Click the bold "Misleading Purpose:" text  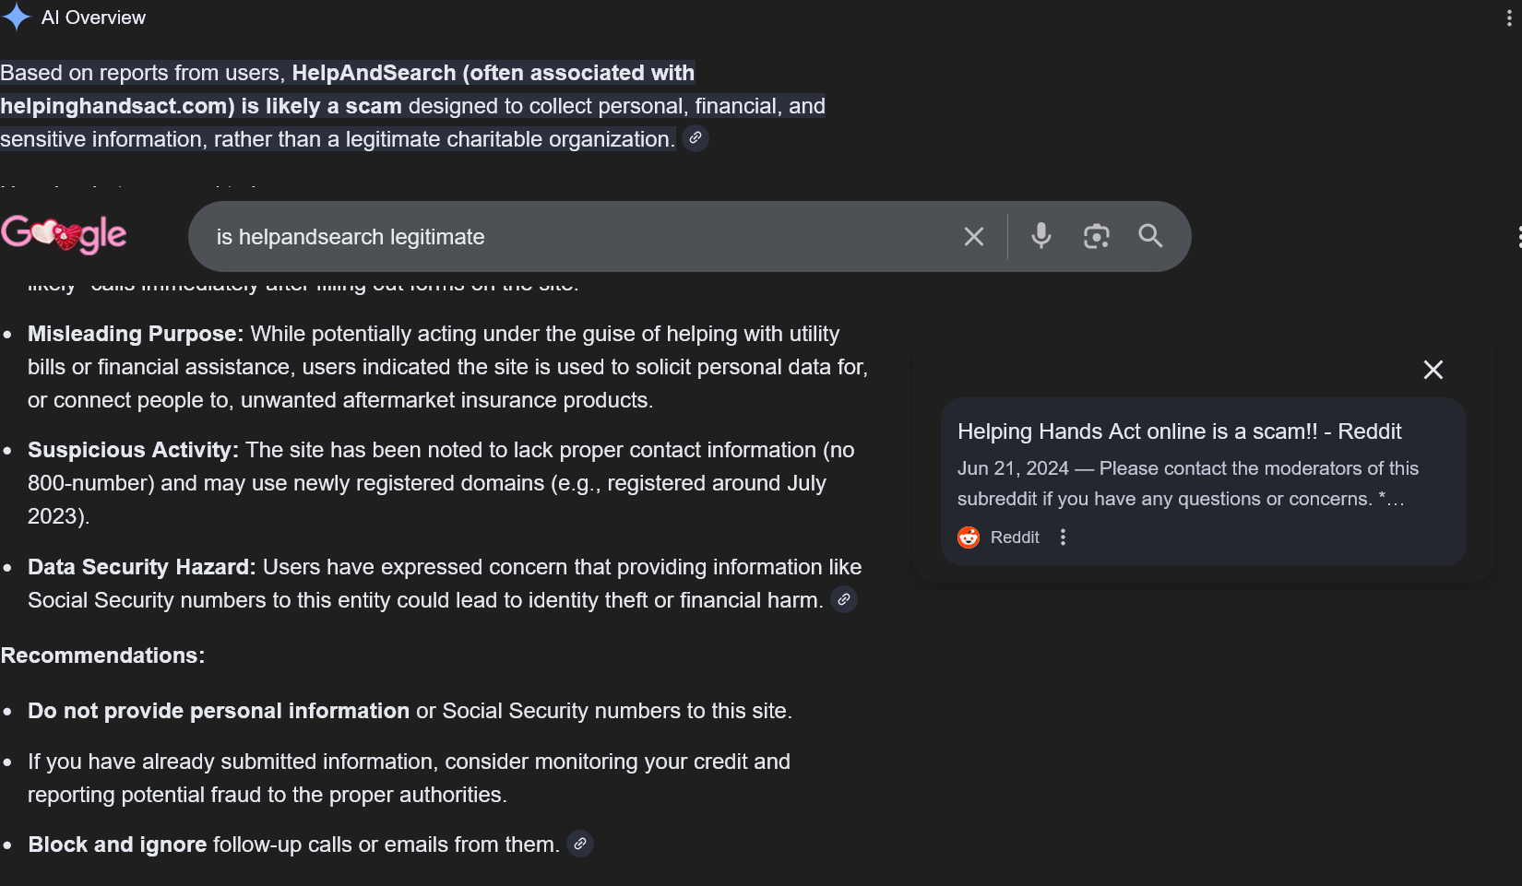point(136,334)
